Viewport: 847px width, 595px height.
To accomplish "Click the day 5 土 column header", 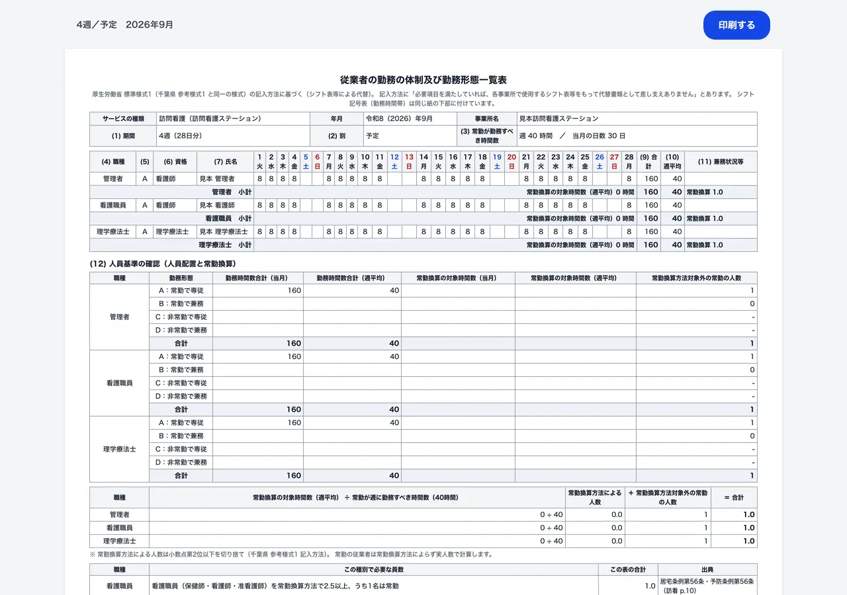I will click(306, 162).
